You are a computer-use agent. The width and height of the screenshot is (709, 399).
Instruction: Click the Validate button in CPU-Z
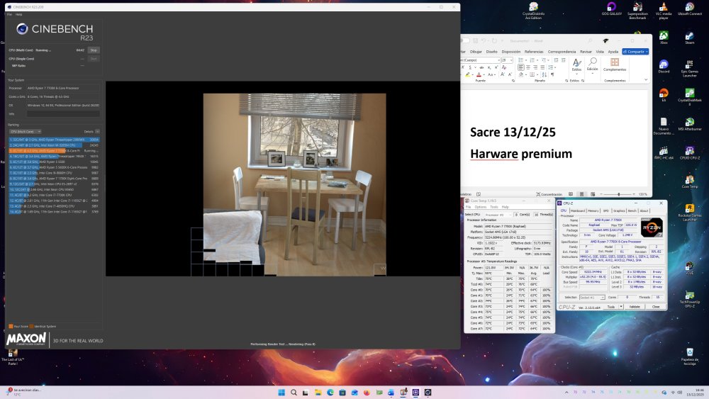point(635,306)
